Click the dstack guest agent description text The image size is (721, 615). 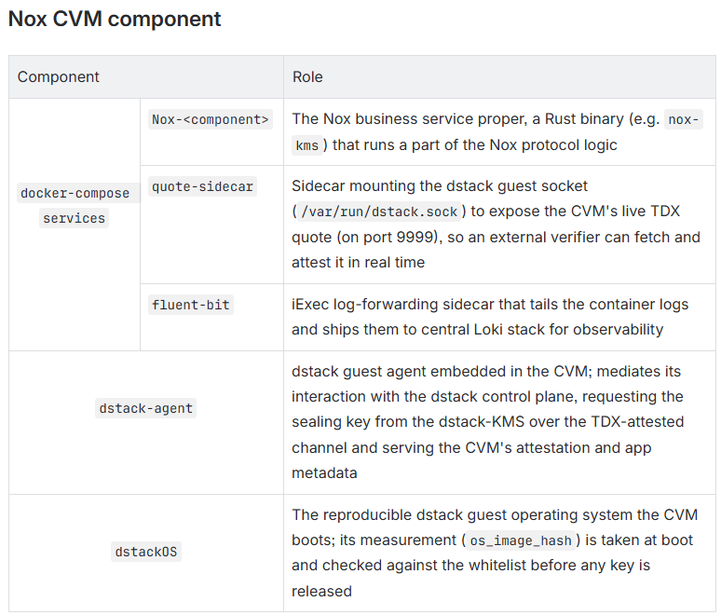[x=488, y=422]
